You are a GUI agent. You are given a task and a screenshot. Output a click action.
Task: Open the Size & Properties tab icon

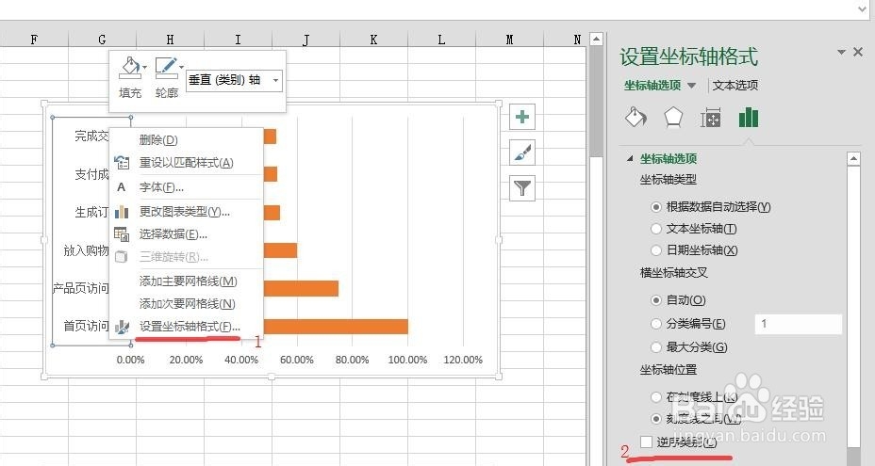[710, 118]
